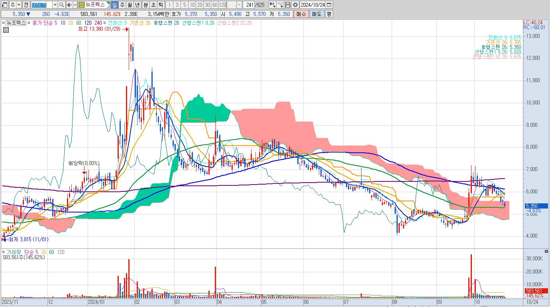Image resolution: width=550 pixels, height=307 pixels.
Task: Open the interval combo box after 120
Action: (x=234, y=5)
